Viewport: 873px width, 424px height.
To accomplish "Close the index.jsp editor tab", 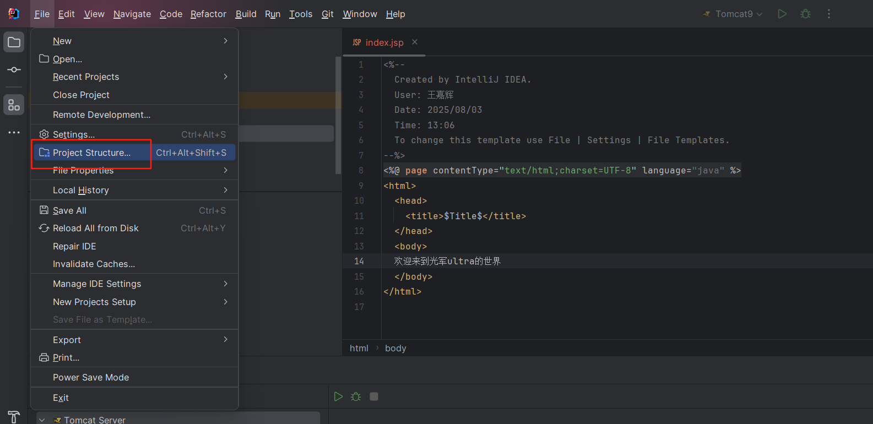I will (415, 42).
